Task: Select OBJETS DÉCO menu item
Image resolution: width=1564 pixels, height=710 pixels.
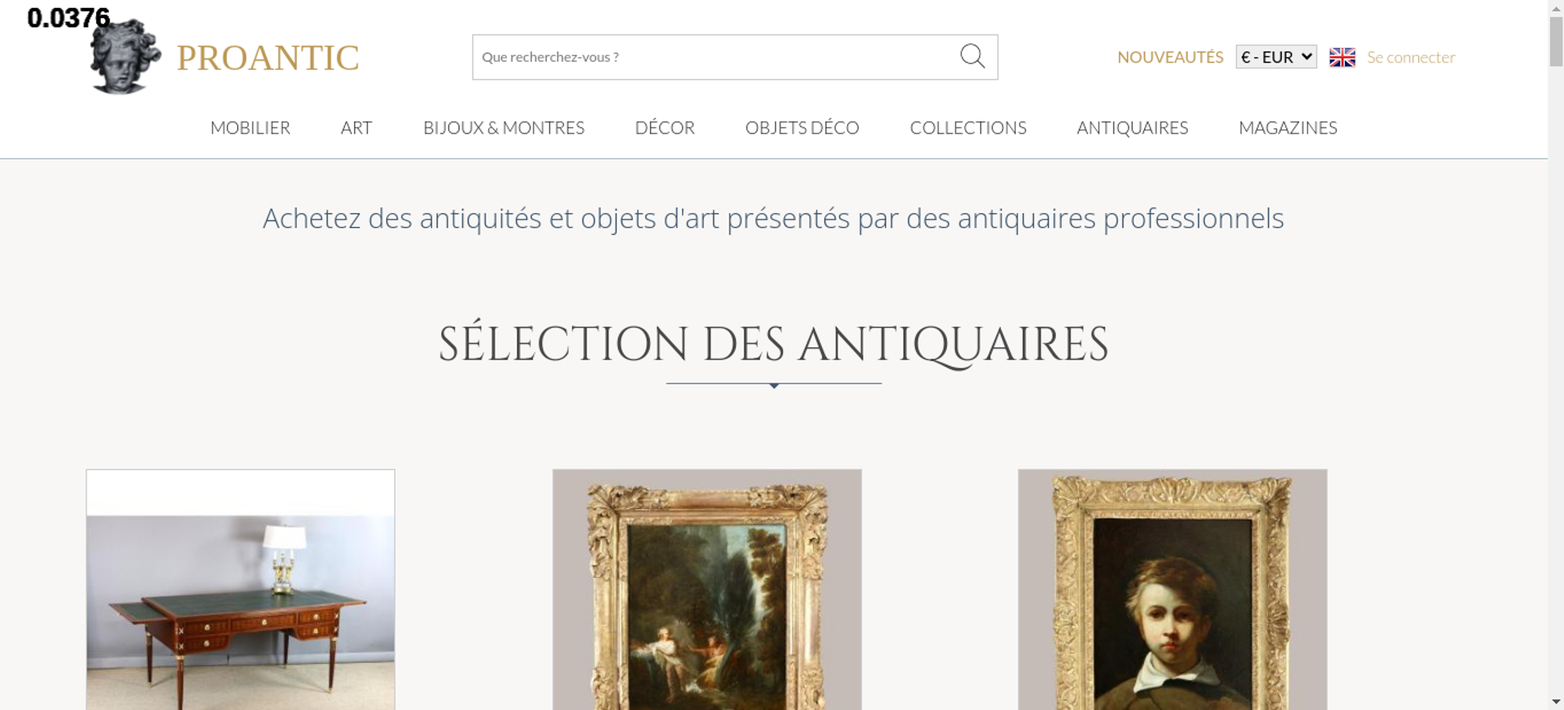Action: 802,127
